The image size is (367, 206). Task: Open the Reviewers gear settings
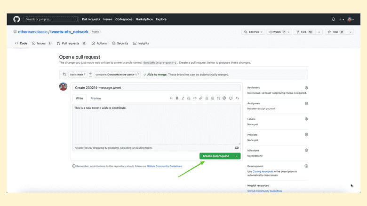[x=306, y=88]
